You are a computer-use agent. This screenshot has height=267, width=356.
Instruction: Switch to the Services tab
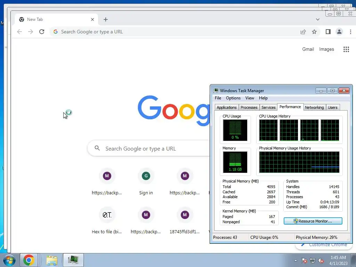(x=268, y=107)
